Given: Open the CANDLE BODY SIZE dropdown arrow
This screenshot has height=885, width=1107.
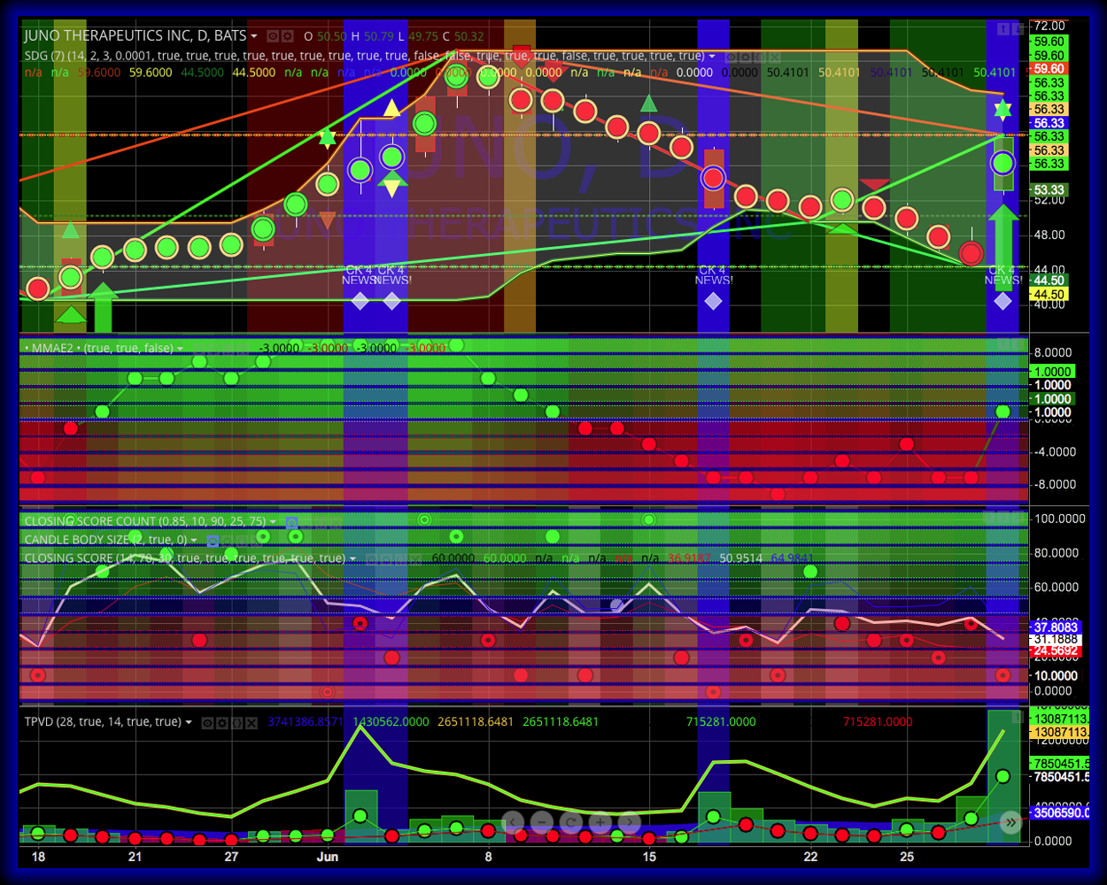Looking at the screenshot, I should point(194,540).
